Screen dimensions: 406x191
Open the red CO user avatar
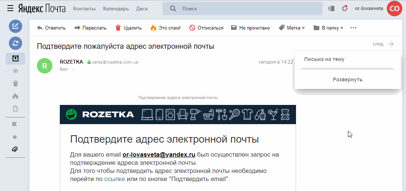(x=394, y=8)
